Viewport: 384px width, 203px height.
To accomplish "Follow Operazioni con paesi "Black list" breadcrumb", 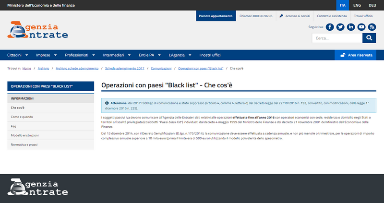I will point(201,68).
